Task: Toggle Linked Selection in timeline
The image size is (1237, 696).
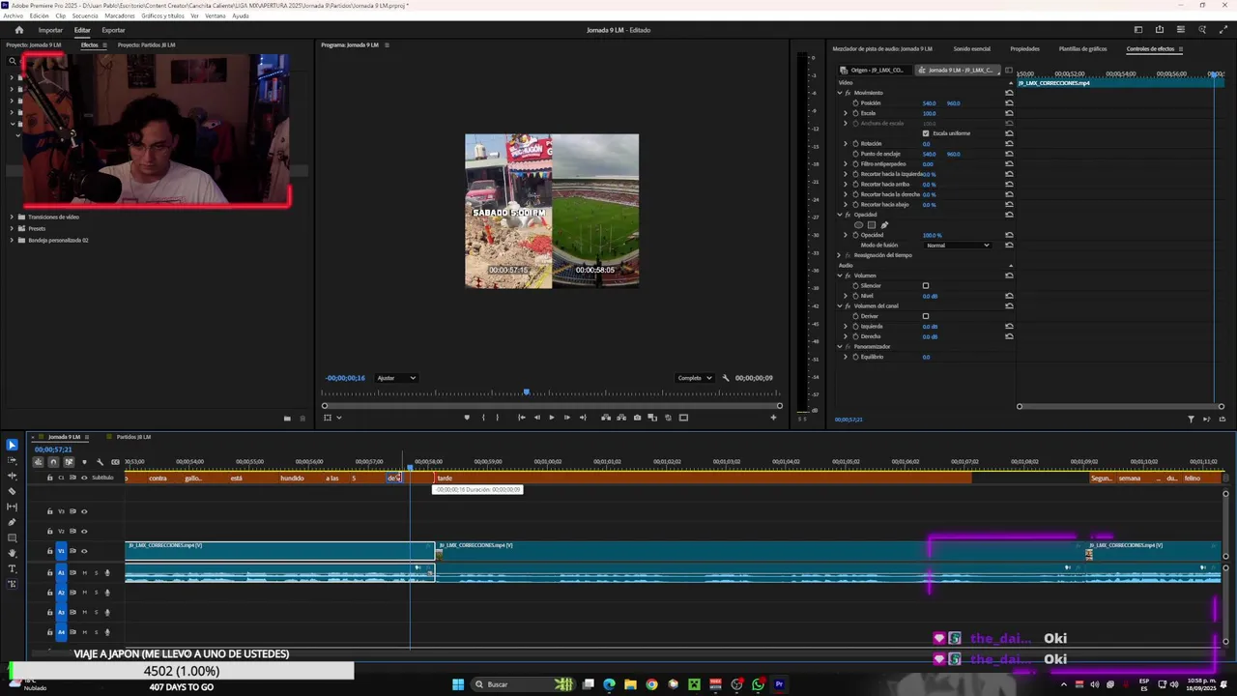Action: [69, 462]
